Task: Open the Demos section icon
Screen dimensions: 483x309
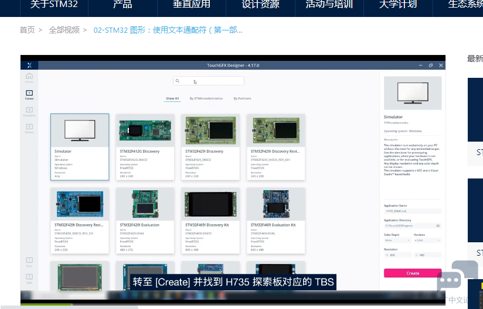Action: tap(29, 129)
